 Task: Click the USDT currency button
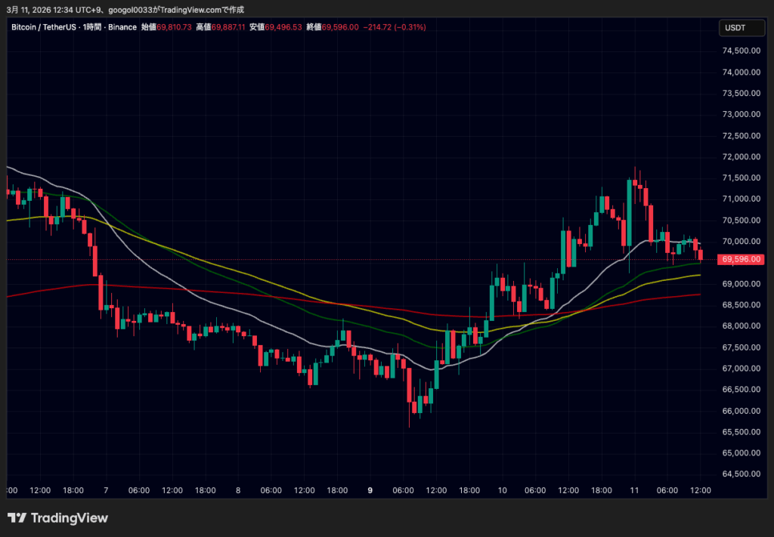(x=735, y=28)
